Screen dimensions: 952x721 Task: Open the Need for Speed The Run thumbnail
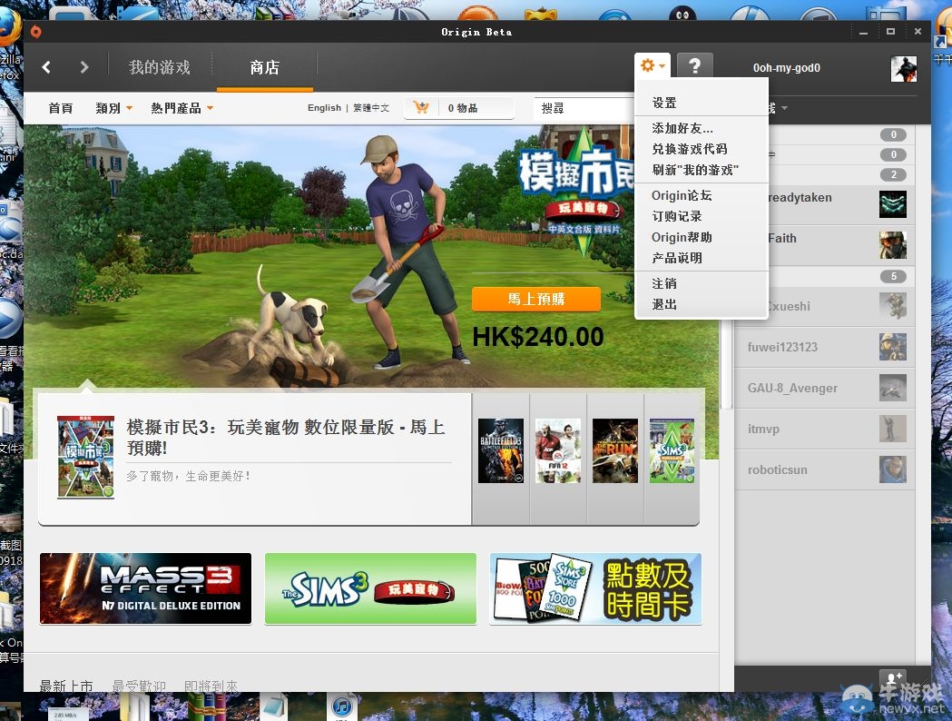coord(615,450)
